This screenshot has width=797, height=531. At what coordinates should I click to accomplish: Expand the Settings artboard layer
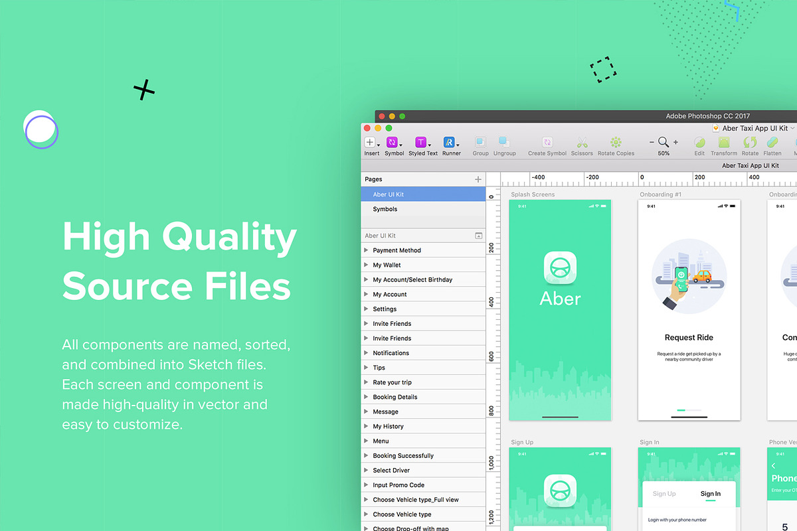click(366, 309)
